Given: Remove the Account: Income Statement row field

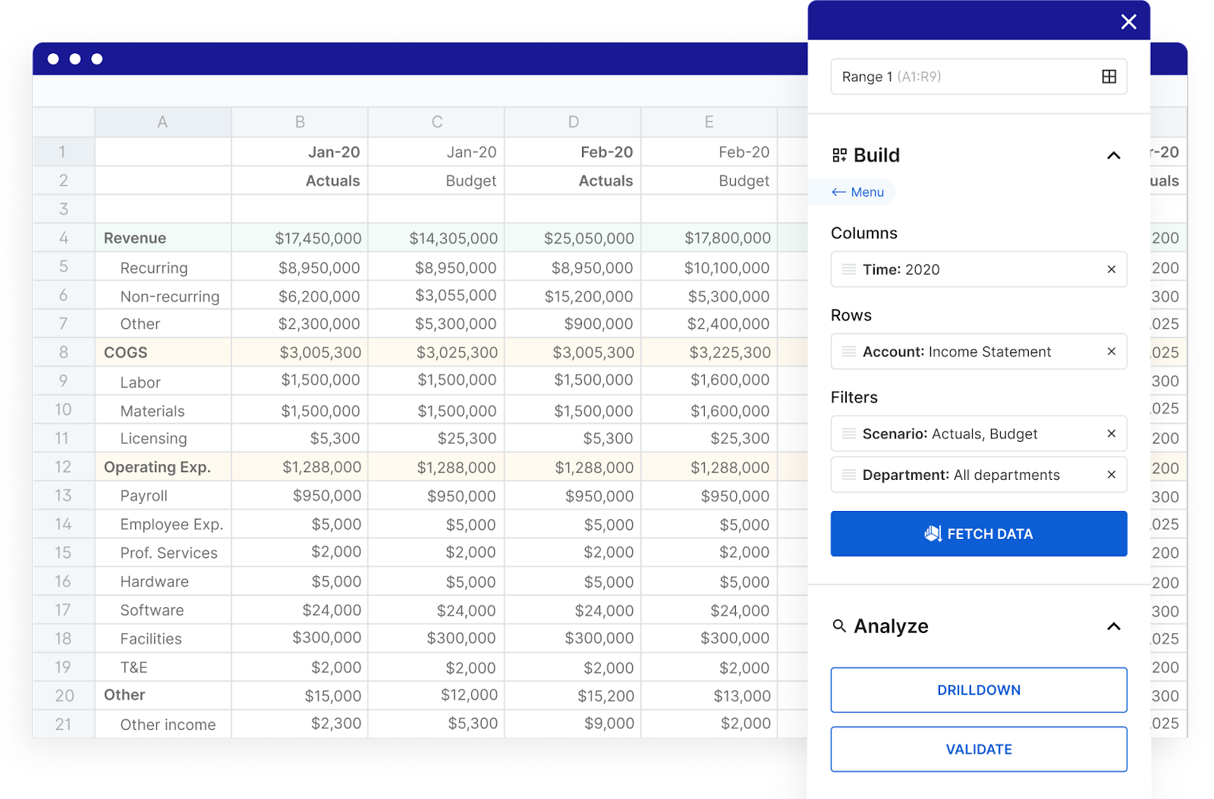Looking at the screenshot, I should (x=1111, y=351).
